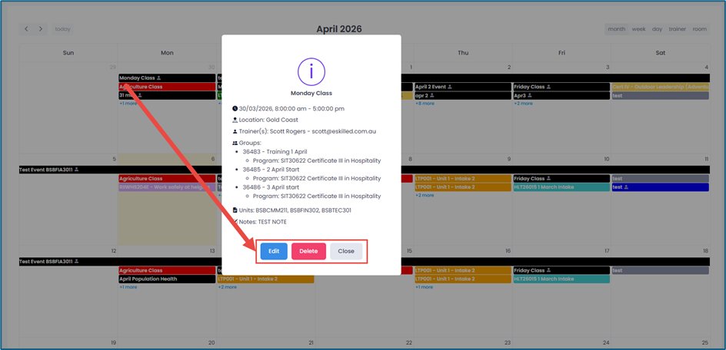Click the location pin icon beside Gold Coast
This screenshot has width=726, height=350.
tap(235, 121)
